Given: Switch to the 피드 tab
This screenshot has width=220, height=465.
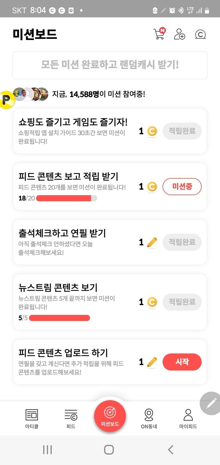Looking at the screenshot, I should (71, 418).
